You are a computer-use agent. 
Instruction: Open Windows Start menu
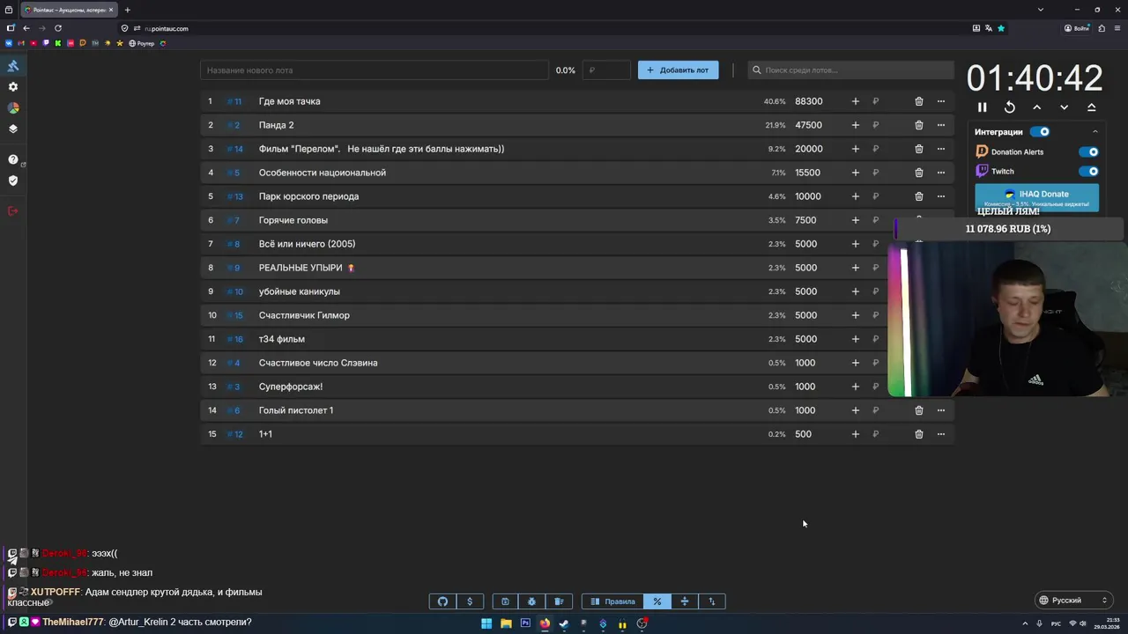point(486,623)
